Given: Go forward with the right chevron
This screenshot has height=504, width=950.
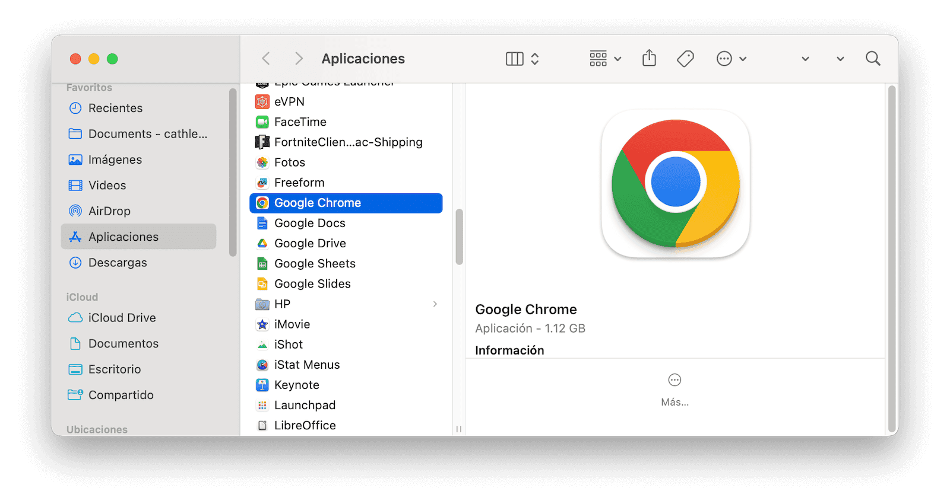Looking at the screenshot, I should point(299,59).
